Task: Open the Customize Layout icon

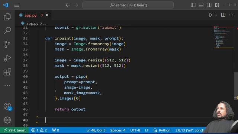Action: (x=217, y=5)
